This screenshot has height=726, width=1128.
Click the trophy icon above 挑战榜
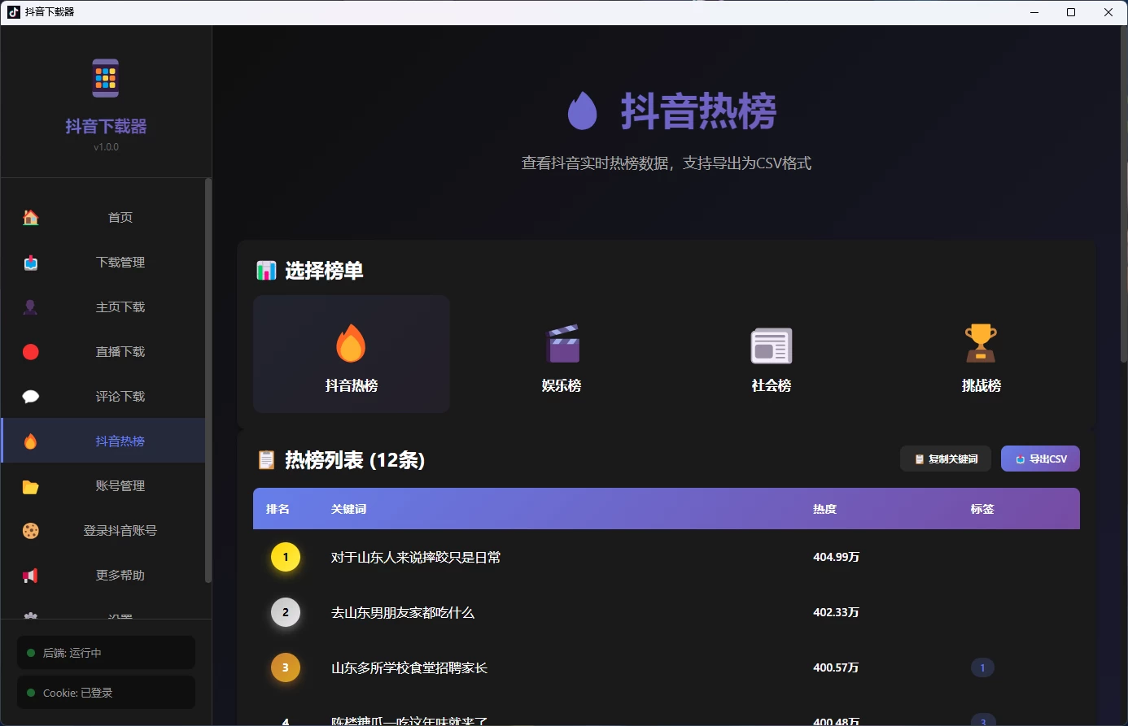981,343
